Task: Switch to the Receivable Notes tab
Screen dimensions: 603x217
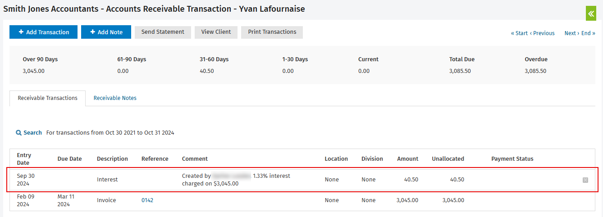Action: point(115,98)
